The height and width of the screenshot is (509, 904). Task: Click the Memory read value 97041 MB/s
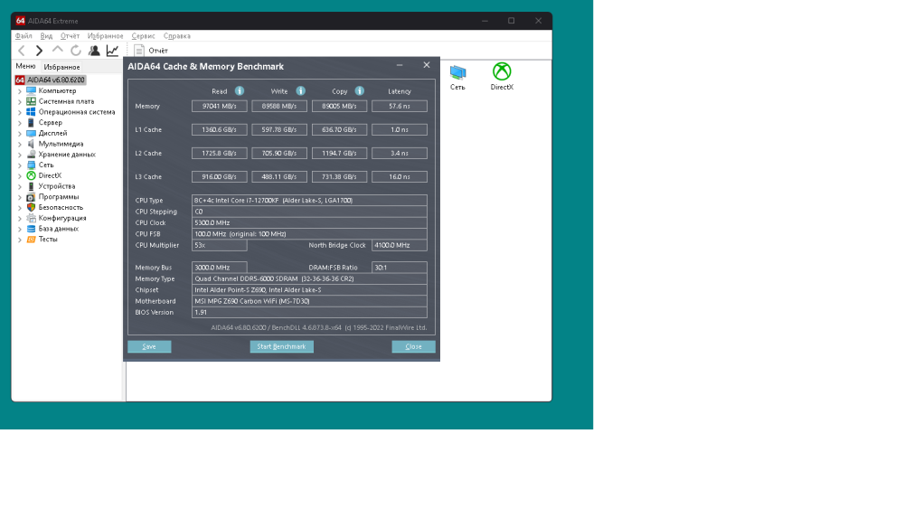pos(219,106)
